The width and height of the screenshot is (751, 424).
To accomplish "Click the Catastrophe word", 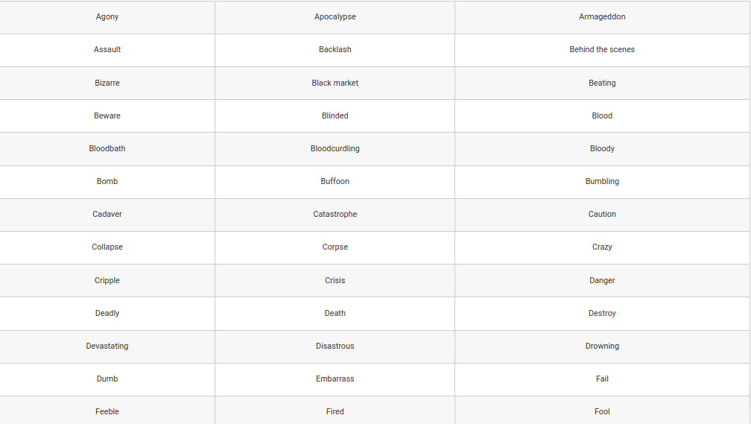I will (x=335, y=214).
